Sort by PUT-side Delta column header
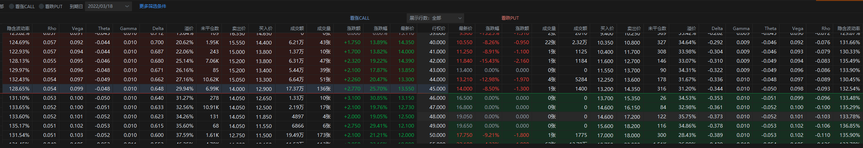 tap(717, 28)
